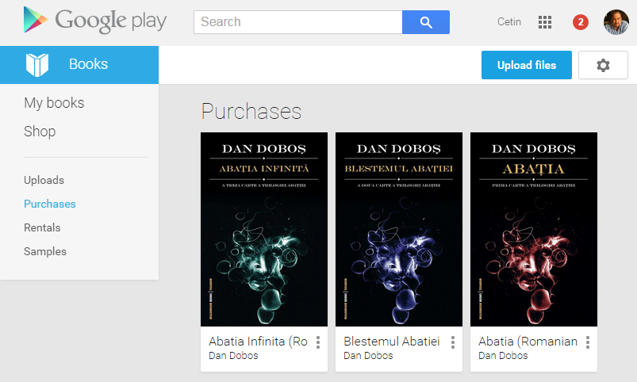Image resolution: width=637 pixels, height=382 pixels.
Task: Open options menu for Blestemul Abatiei
Action: [x=453, y=342]
